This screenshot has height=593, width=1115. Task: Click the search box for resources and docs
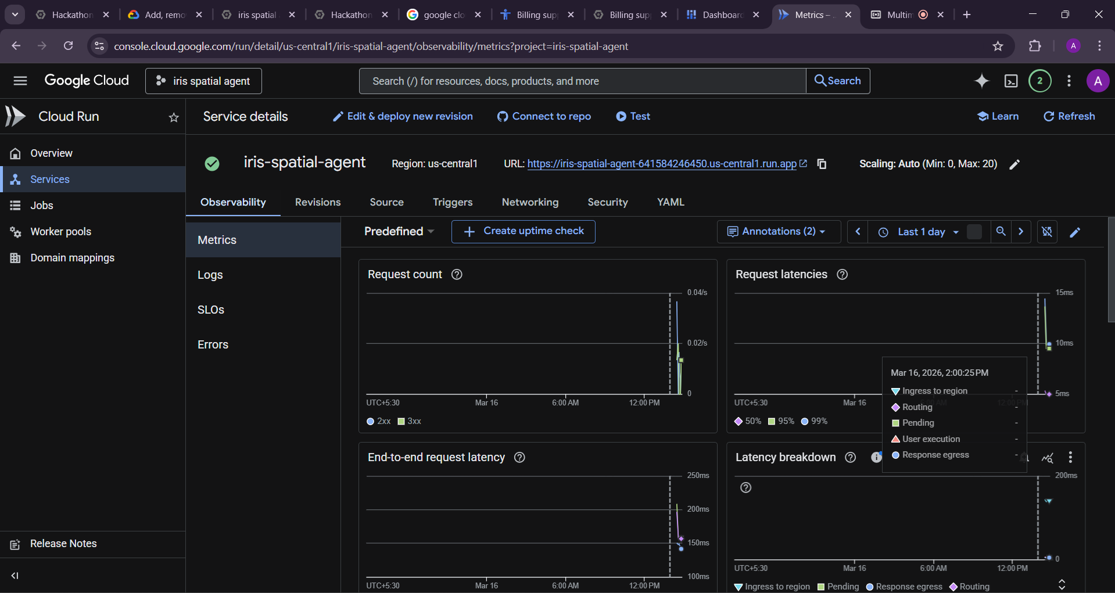pos(582,81)
